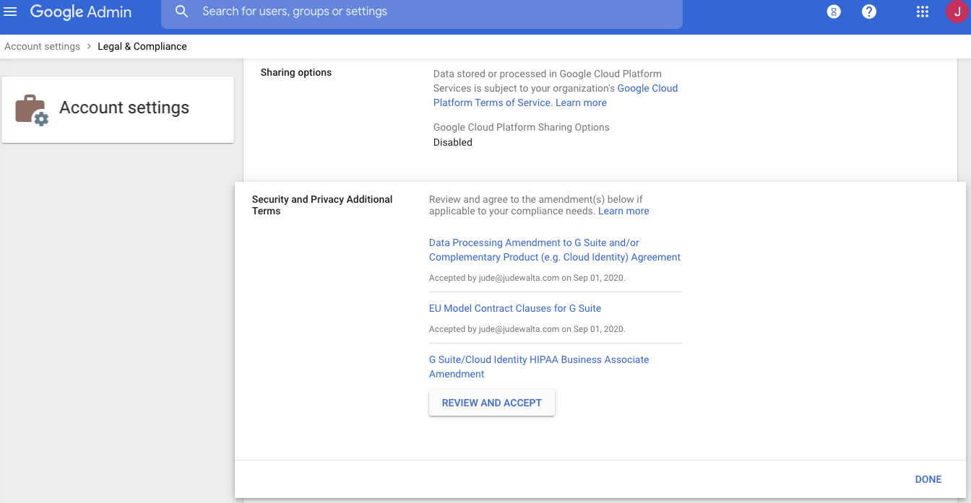Click the Data Processing Amendment acceptance line
The image size is (971, 503).
click(527, 277)
